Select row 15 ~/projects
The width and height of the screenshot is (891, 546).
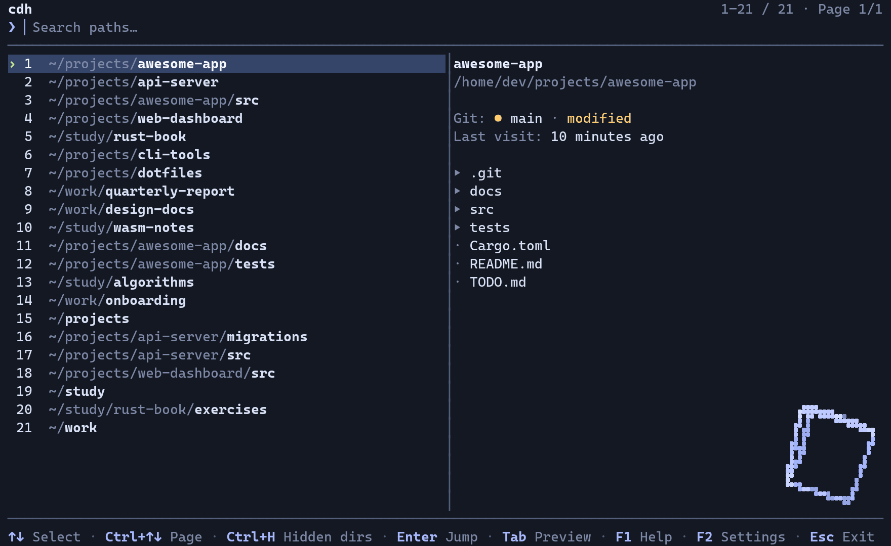click(x=227, y=318)
